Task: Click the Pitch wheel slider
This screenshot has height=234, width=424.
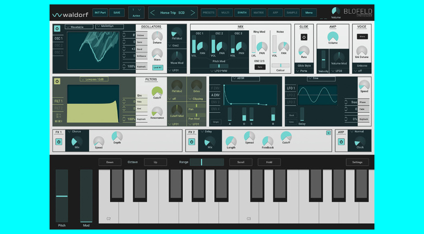Action: coord(62,196)
